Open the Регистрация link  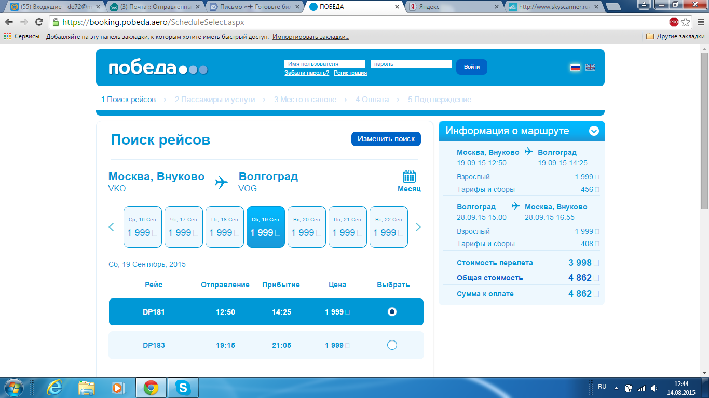(350, 73)
